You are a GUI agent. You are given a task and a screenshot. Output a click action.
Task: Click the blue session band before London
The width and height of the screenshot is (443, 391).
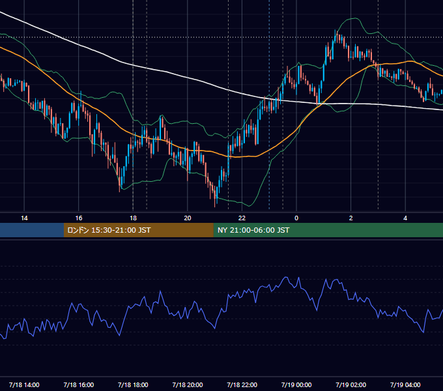coord(32,230)
